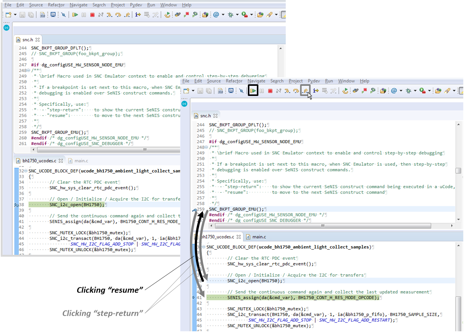Screen dimensions: 464x332
Task: Open the Run menu in back window
Action: pos(151,5)
